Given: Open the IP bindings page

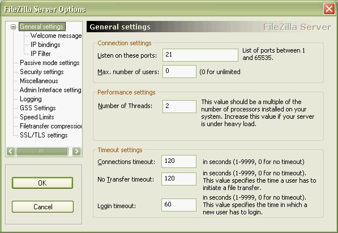Looking at the screenshot, I should pos(45,45).
